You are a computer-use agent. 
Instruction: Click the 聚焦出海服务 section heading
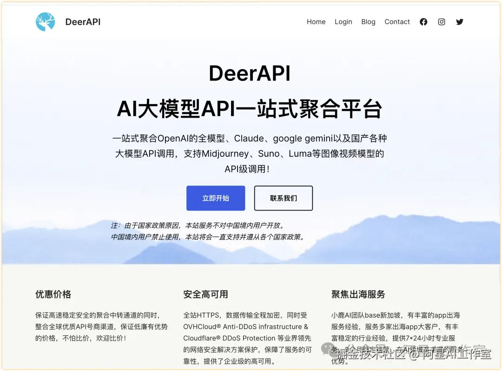358,294
